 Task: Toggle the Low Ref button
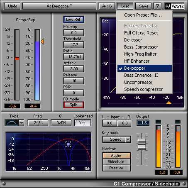73,20
